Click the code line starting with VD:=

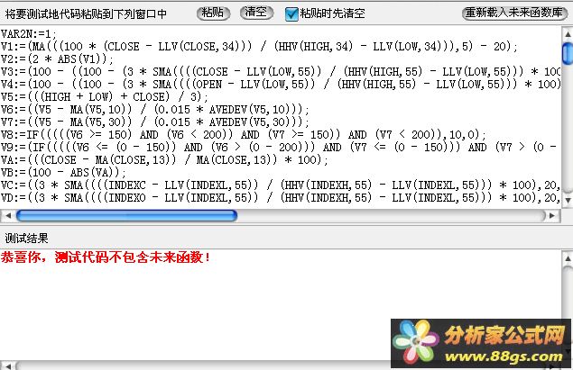pyautogui.click(x=281, y=197)
